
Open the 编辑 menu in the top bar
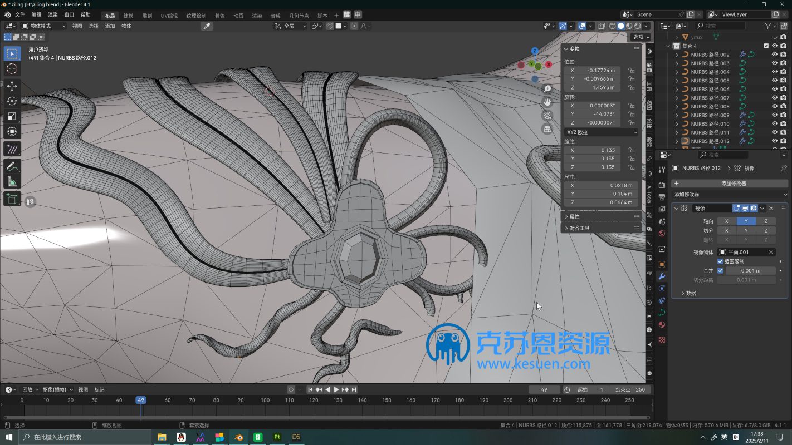coord(36,14)
